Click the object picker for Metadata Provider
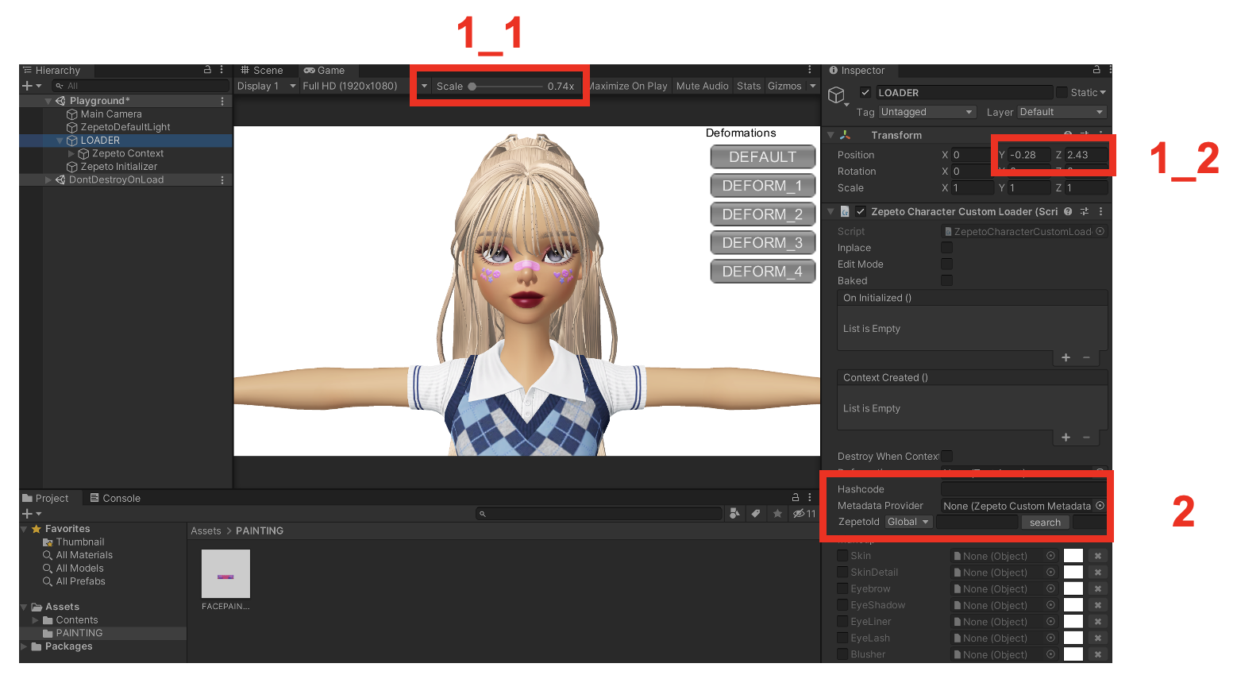 pyautogui.click(x=1100, y=506)
